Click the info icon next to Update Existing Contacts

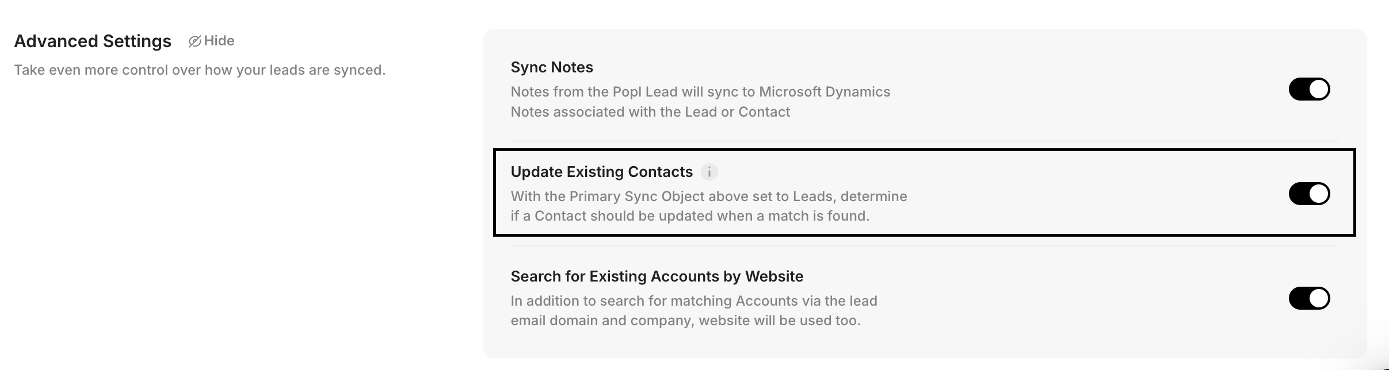709,172
